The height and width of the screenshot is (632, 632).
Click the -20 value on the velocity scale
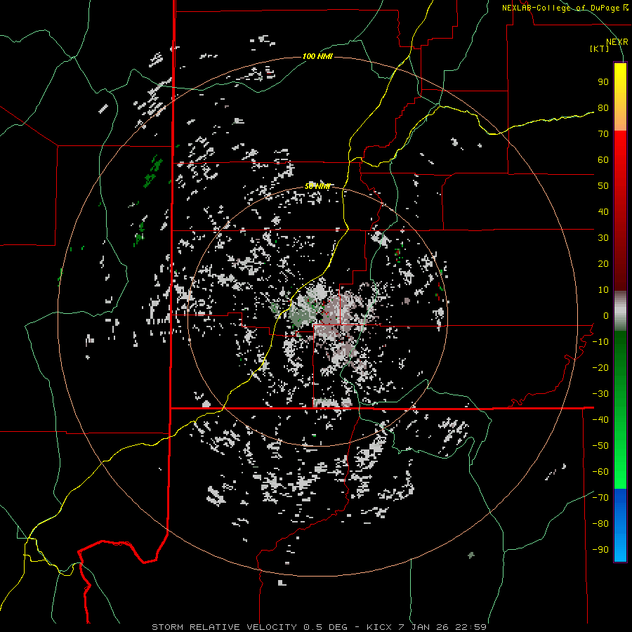[x=600, y=367]
